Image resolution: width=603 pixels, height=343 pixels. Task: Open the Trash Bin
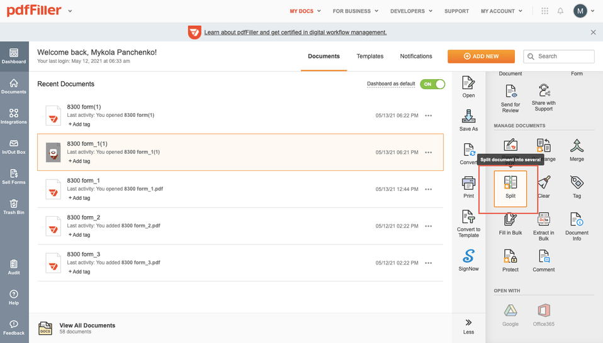click(x=14, y=207)
